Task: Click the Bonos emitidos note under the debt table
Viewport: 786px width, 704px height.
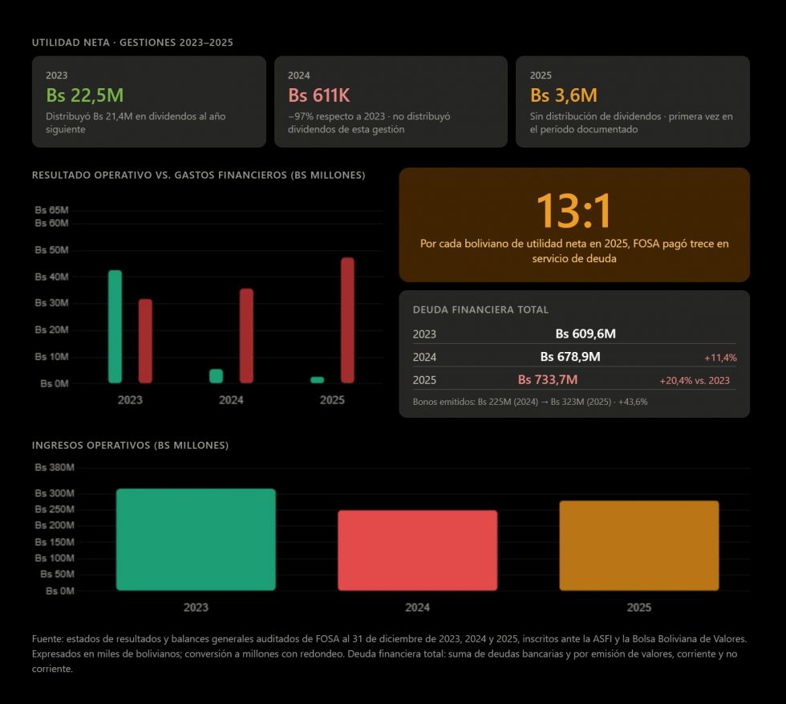Action: [x=530, y=402]
